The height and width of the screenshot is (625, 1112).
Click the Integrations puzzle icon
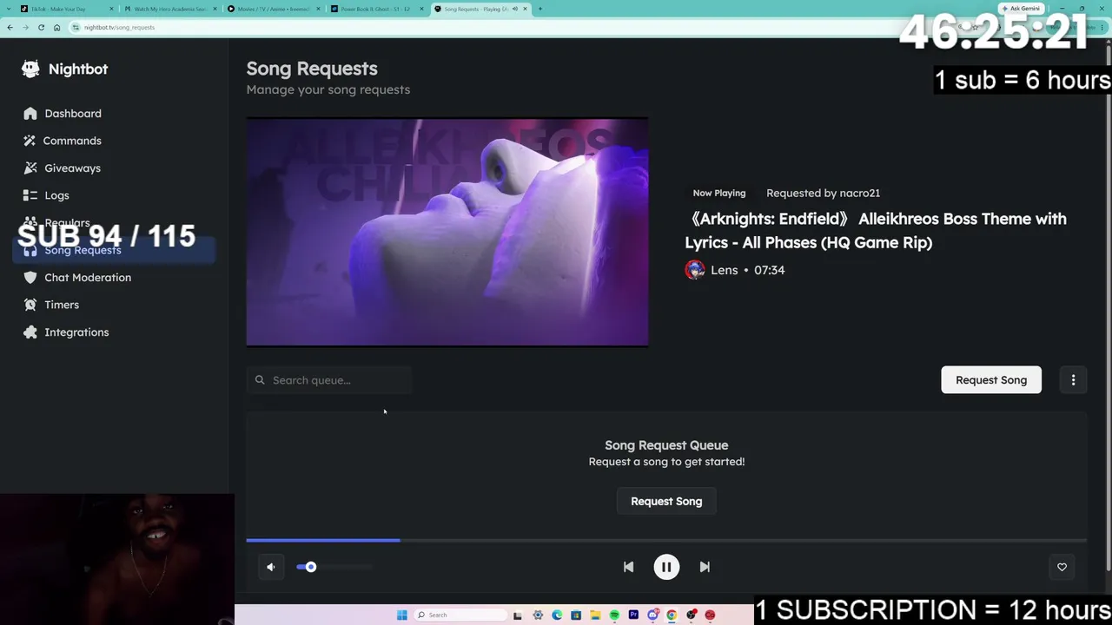coord(30,332)
